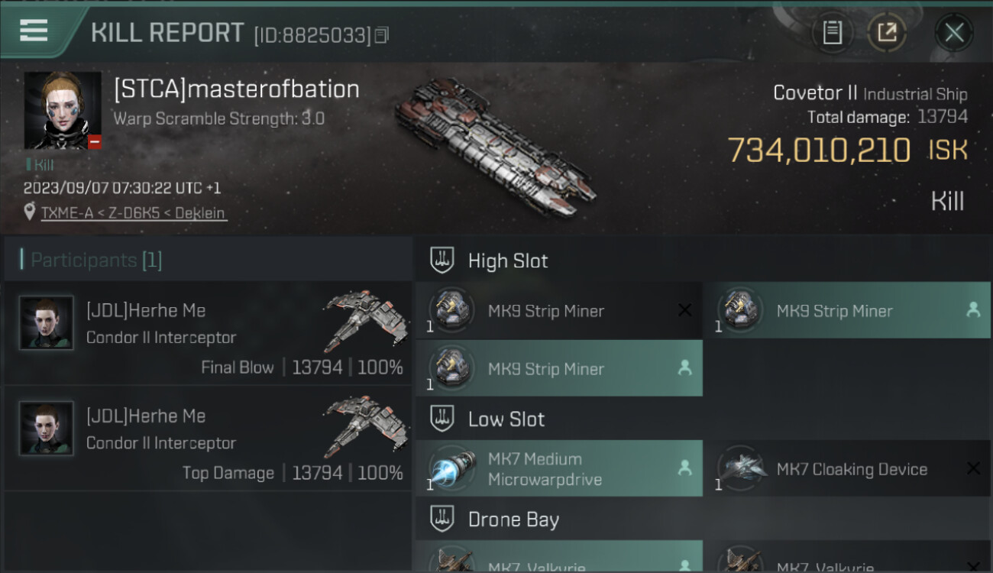The image size is (993, 573).
Task: Click the High Slot section header
Action: pos(703,261)
